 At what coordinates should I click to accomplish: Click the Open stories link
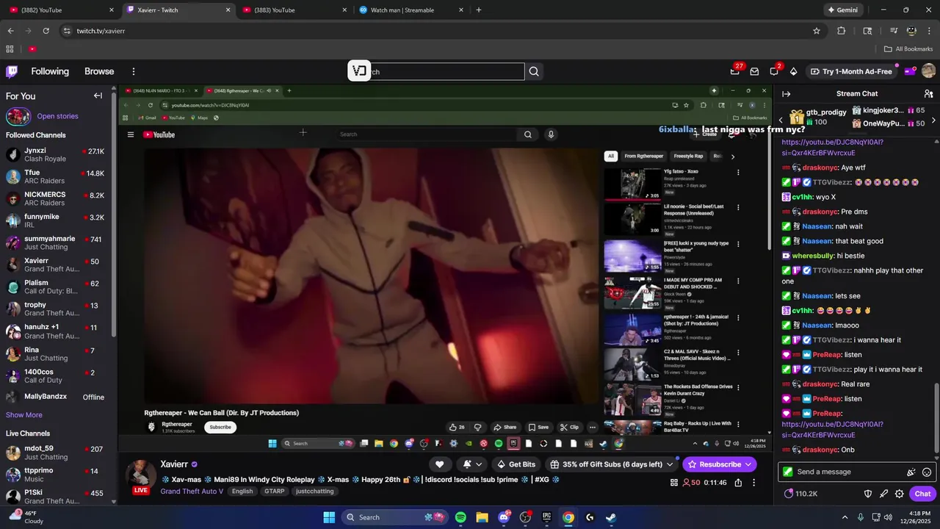pyautogui.click(x=57, y=116)
